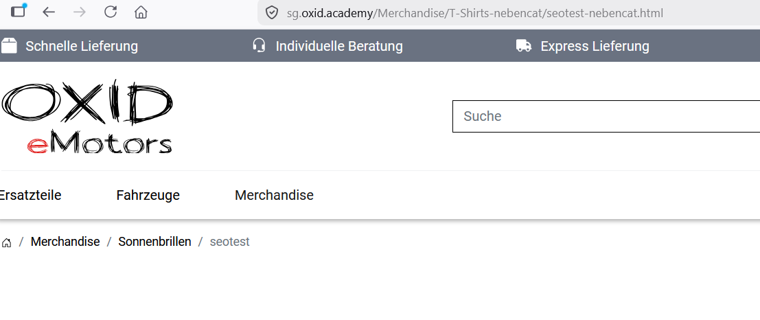Click the truck icon beside Express Lieferung
Viewport: 760px width, 320px height.
pyautogui.click(x=524, y=46)
